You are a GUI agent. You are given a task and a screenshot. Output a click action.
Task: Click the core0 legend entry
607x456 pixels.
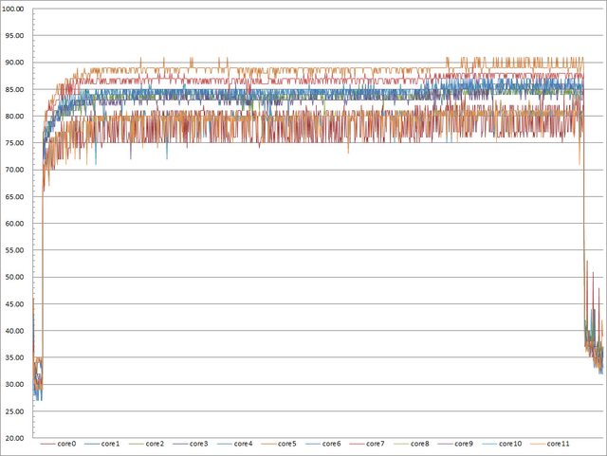[66, 444]
